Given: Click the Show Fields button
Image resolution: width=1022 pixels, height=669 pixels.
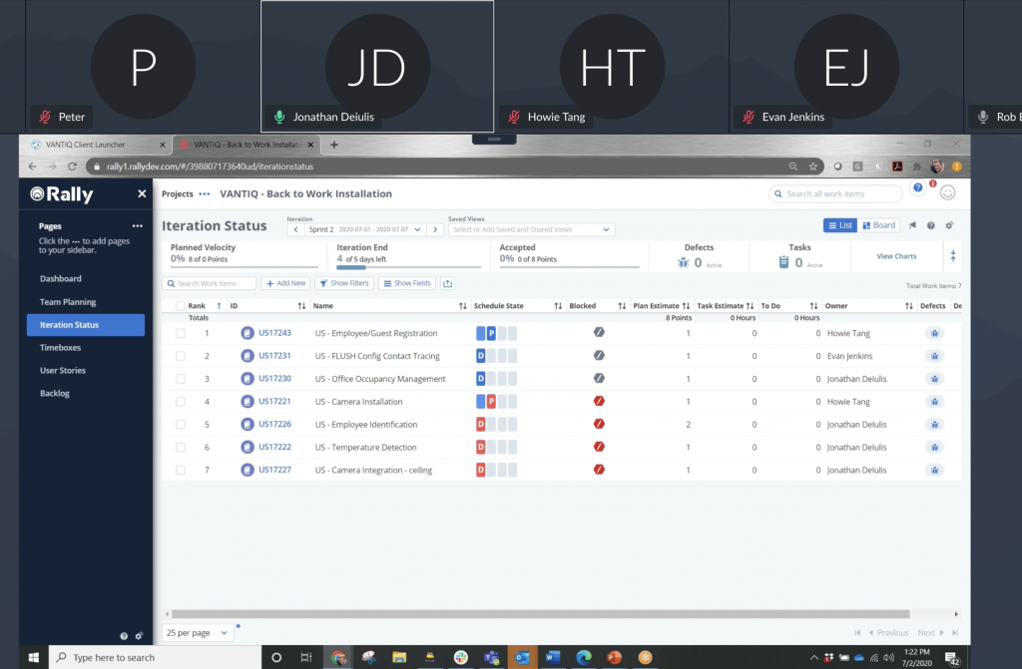Looking at the screenshot, I should pos(407,283).
